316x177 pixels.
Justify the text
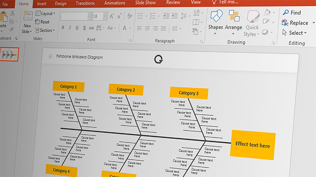pos(163,28)
